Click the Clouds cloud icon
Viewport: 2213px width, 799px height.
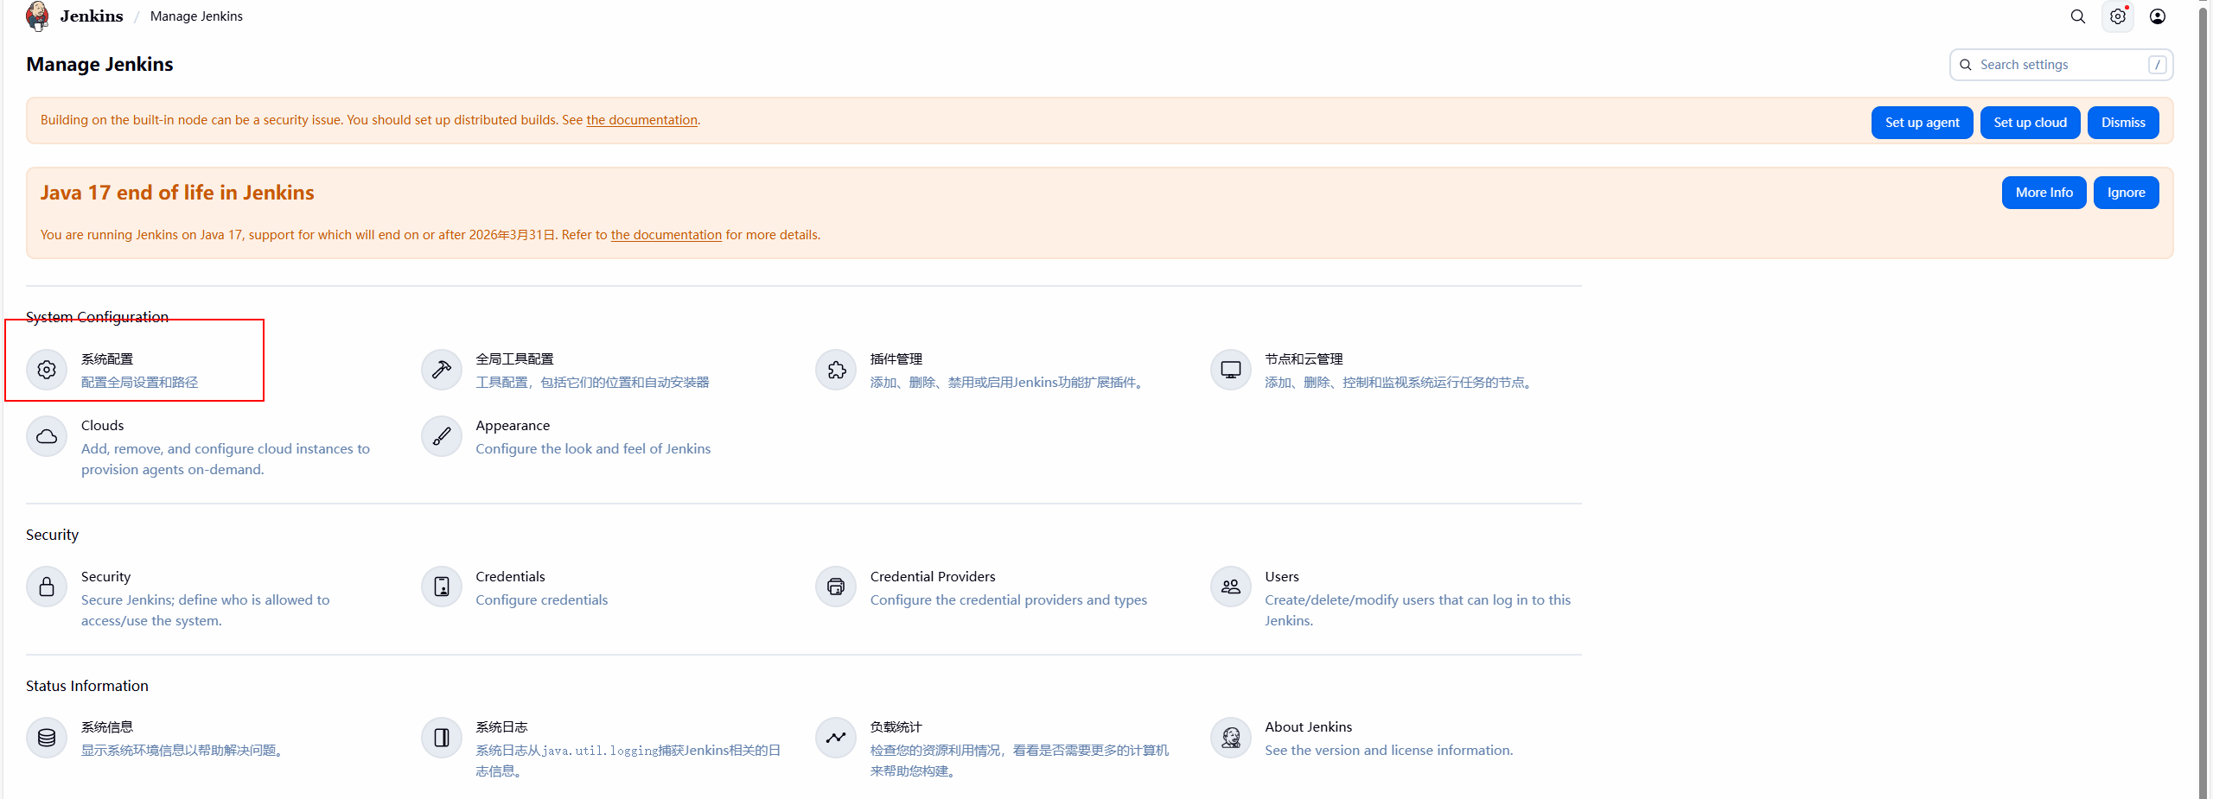click(x=47, y=436)
